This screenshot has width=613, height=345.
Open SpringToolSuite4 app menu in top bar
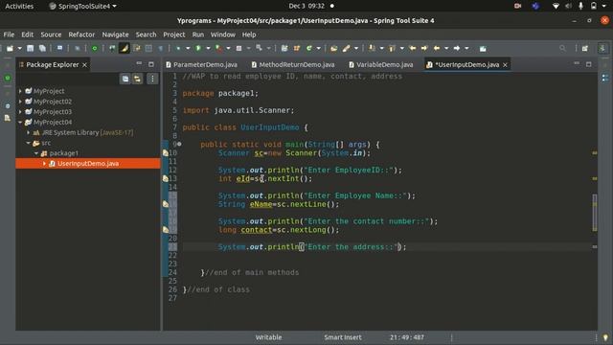pyautogui.click(x=83, y=7)
